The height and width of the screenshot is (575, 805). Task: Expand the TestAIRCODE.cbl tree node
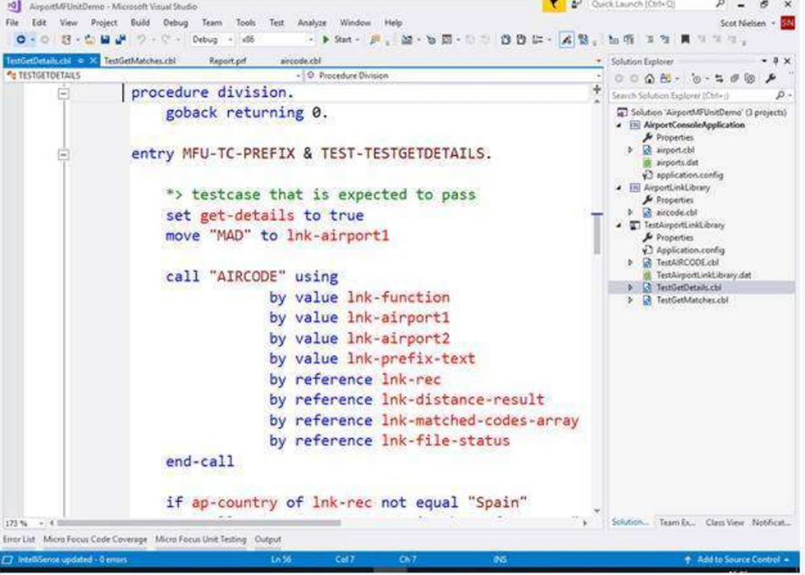click(631, 263)
